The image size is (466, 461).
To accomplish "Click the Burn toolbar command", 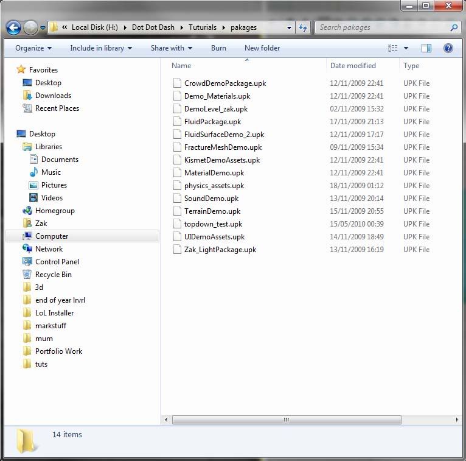I will (x=218, y=48).
